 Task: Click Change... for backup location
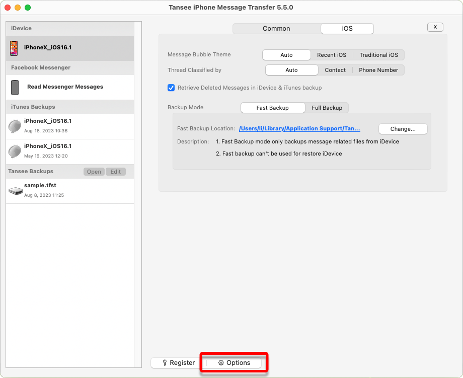(x=403, y=129)
